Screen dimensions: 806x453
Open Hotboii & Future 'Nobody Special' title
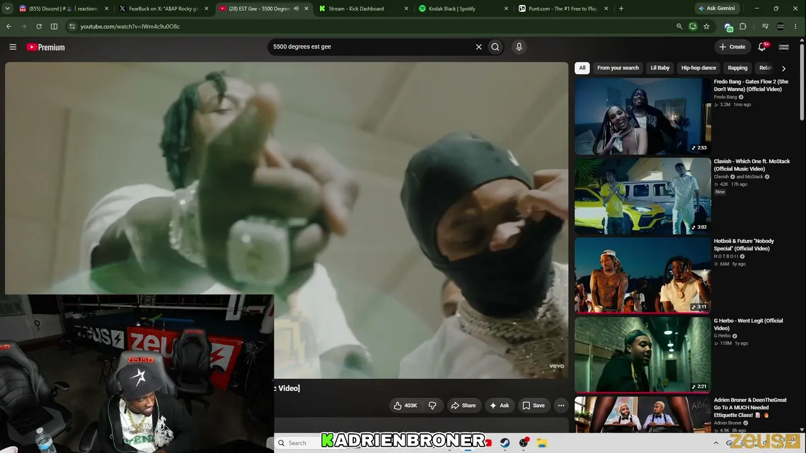click(x=744, y=245)
